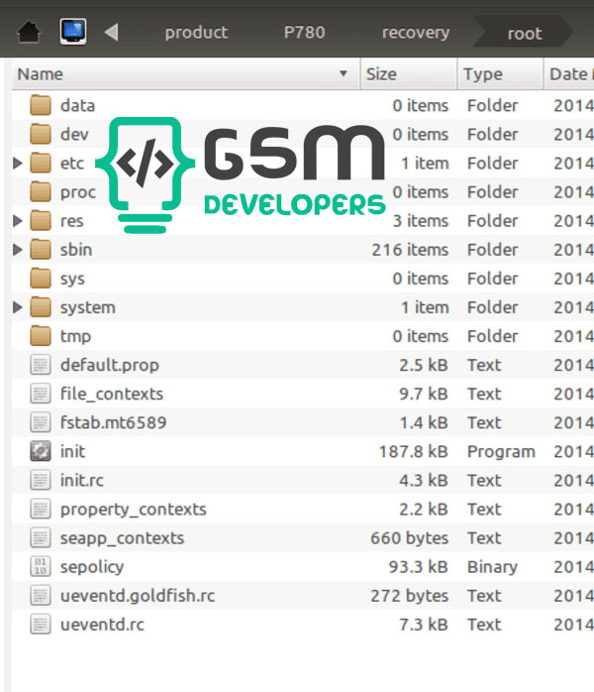Click the sepolicy binary file icon

(x=41, y=567)
